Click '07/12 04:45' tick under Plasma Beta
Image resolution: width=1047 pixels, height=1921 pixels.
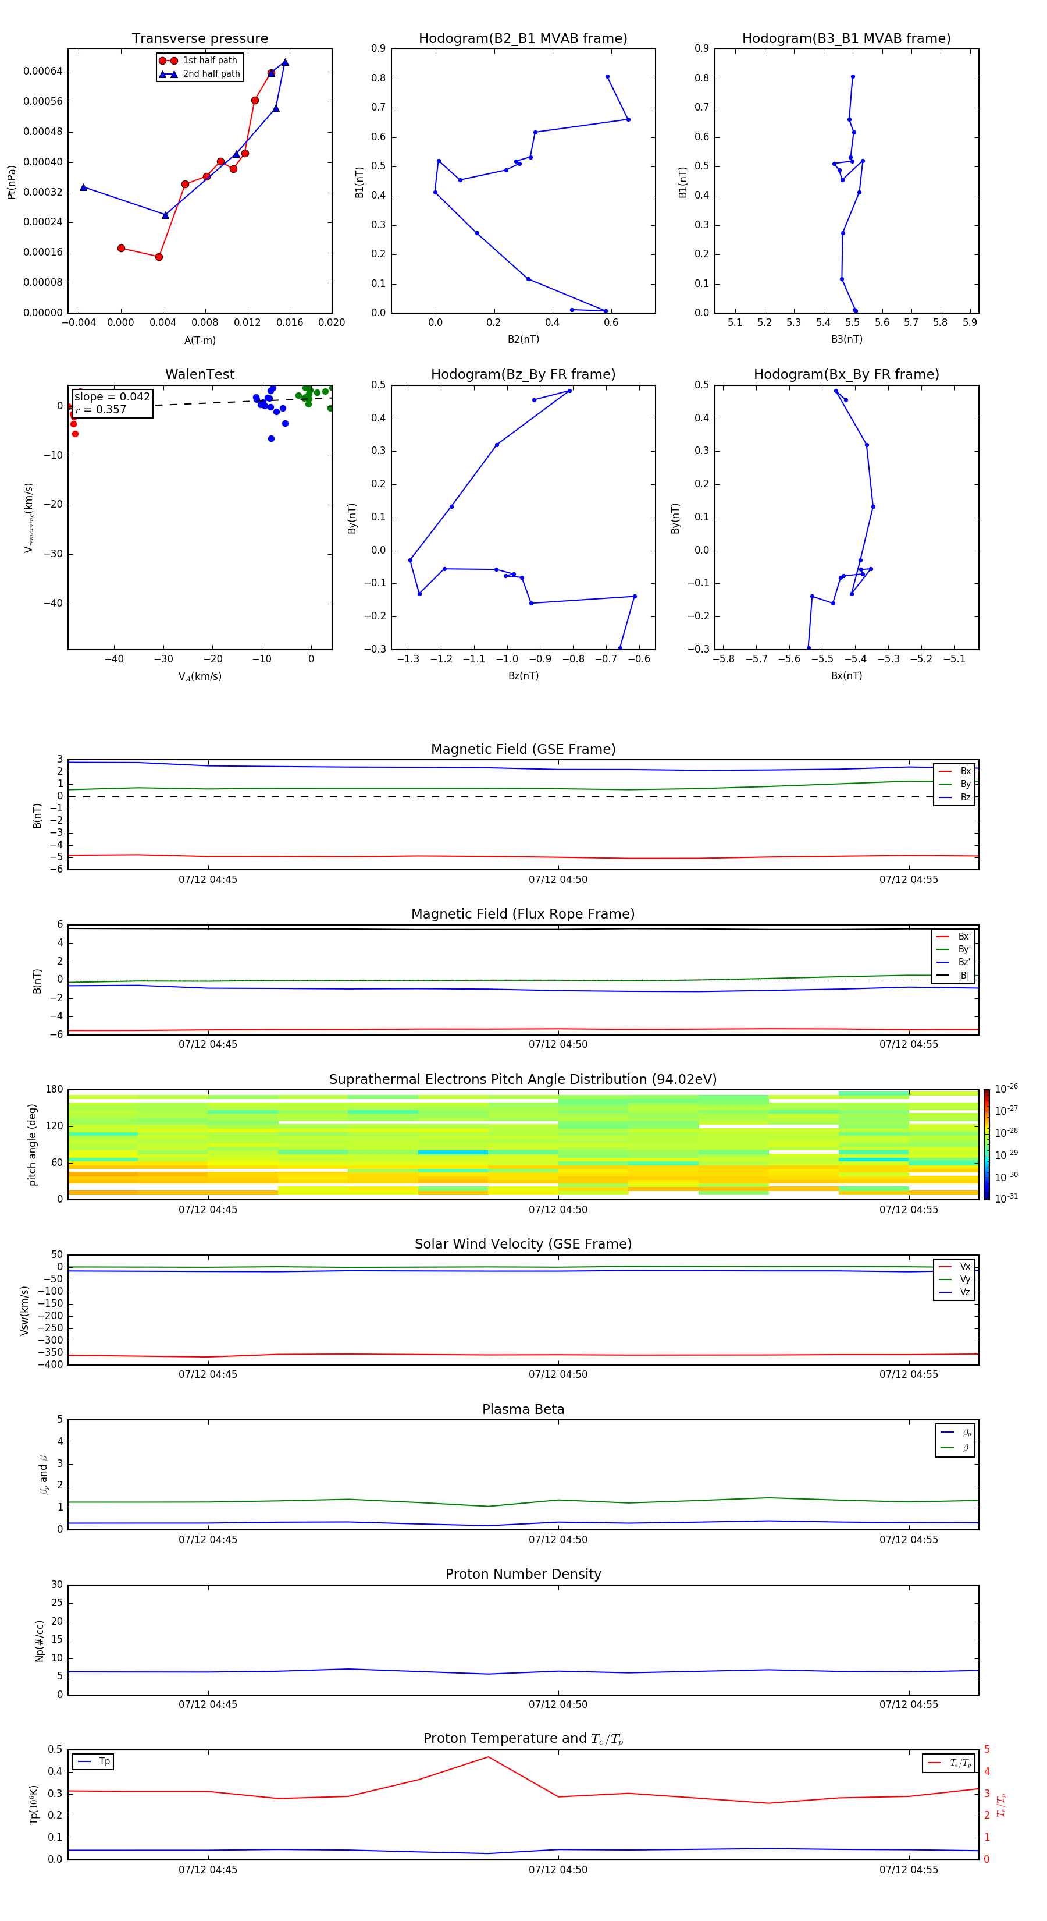tap(208, 1540)
